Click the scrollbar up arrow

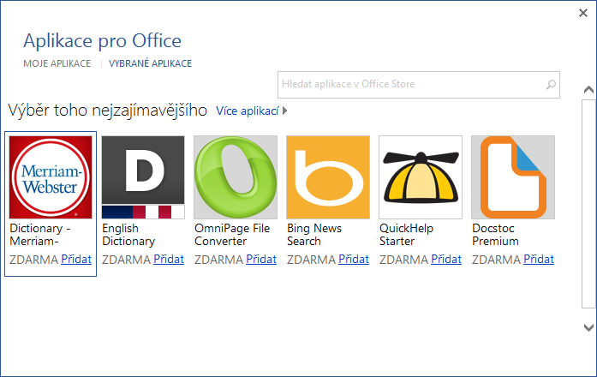click(588, 90)
